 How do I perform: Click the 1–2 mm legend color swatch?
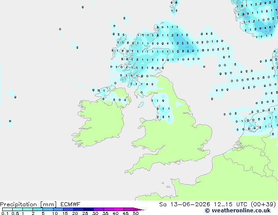(28, 209)
